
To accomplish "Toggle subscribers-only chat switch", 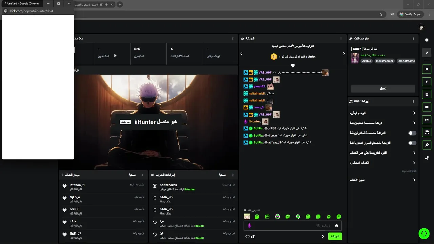I will pos(412,133).
